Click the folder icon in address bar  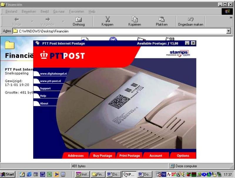pyautogui.click(x=15, y=31)
